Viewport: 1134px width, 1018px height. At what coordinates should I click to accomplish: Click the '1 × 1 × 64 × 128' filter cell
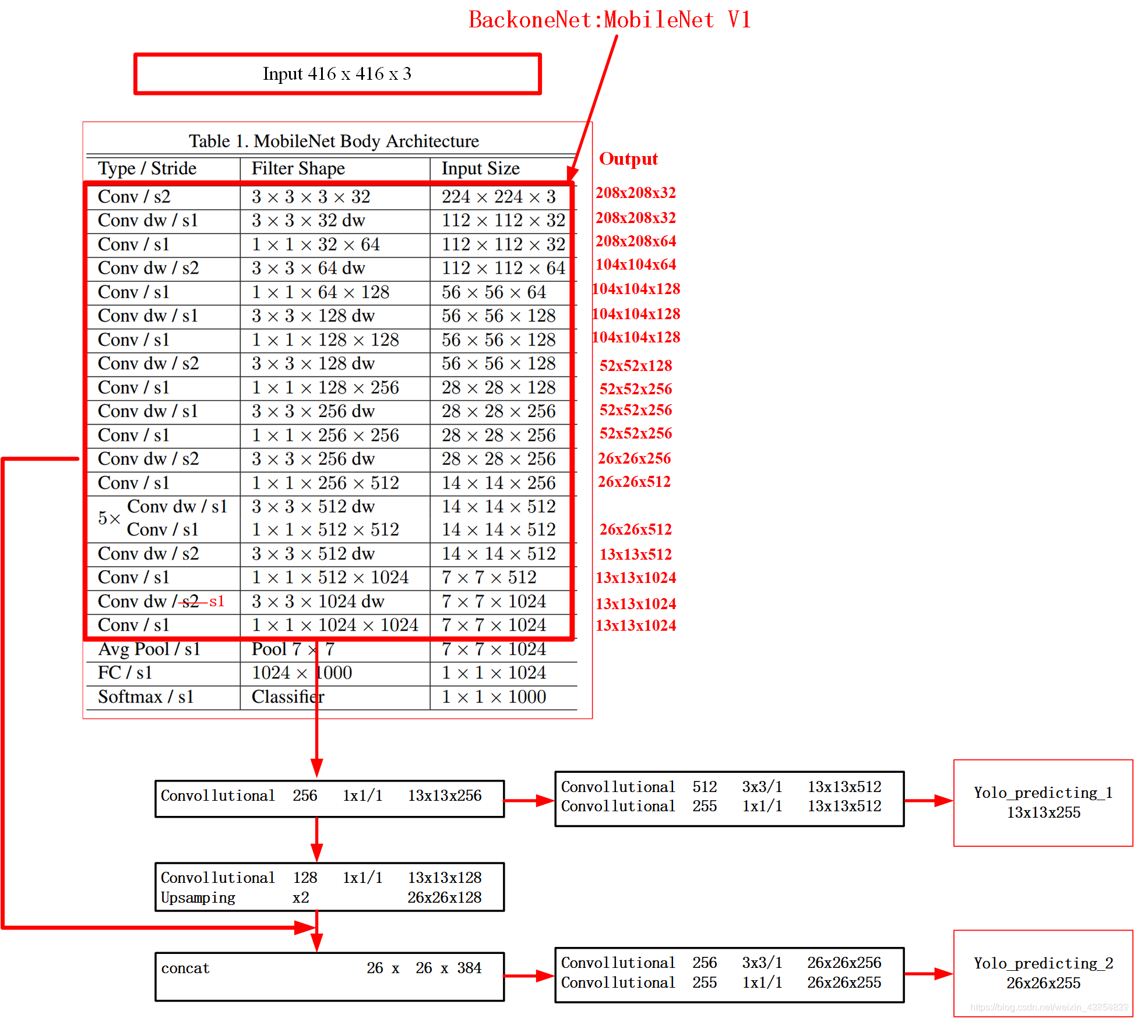[321, 292]
